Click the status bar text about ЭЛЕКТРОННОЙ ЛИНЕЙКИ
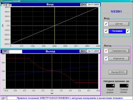Screen dimensions: 133x100 pos(70,98)
